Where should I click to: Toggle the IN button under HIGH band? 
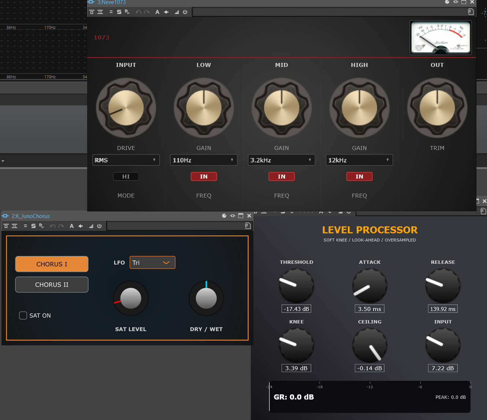pos(360,177)
